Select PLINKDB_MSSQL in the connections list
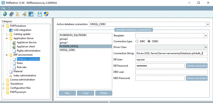 tap(85, 46)
